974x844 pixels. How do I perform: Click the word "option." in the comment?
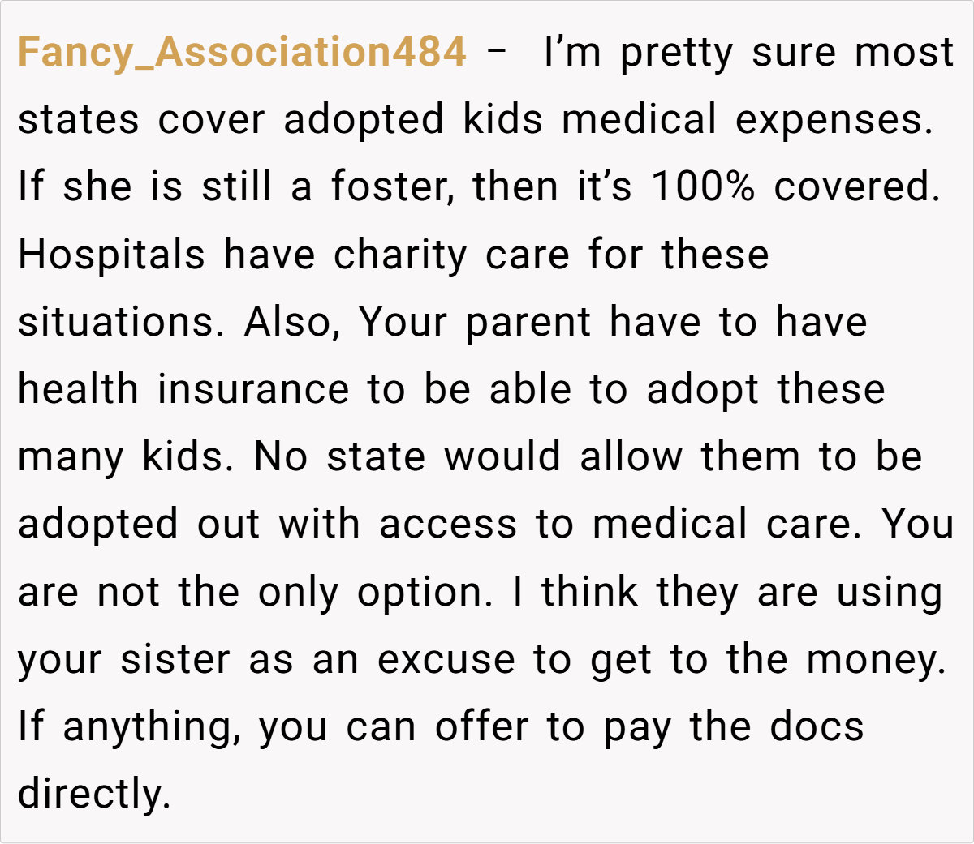(x=425, y=592)
